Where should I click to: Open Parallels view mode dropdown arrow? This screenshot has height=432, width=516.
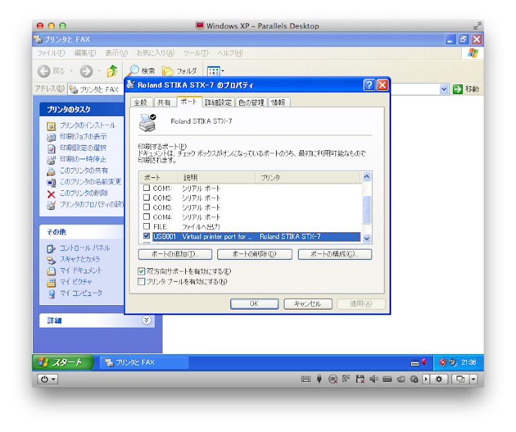pyautogui.click(x=473, y=379)
